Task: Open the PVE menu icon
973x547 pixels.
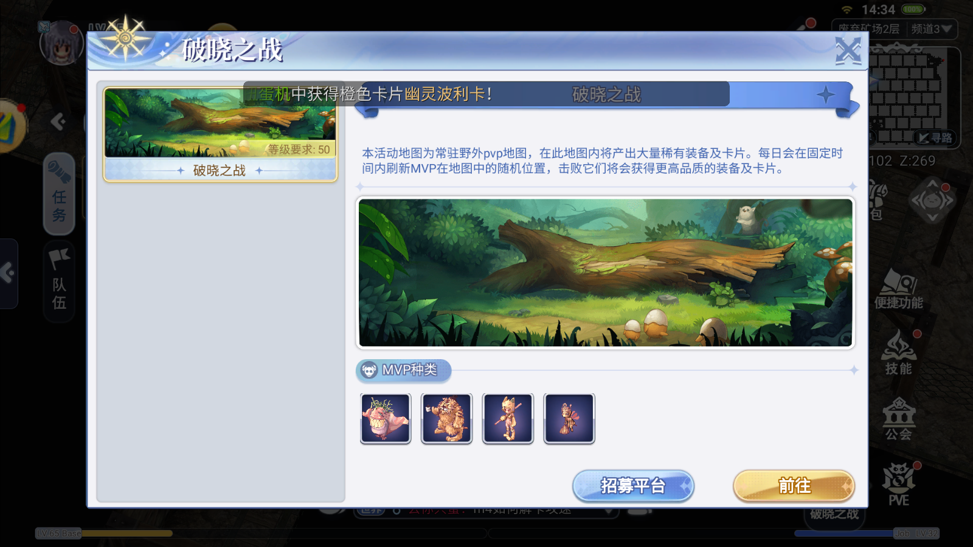Action: click(x=899, y=485)
